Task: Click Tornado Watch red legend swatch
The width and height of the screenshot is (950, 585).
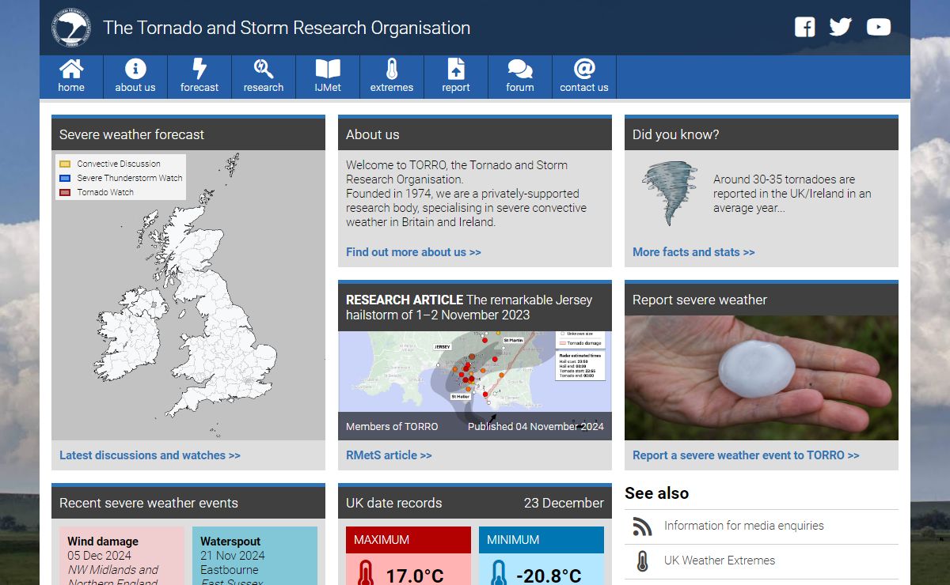Action: click(65, 192)
